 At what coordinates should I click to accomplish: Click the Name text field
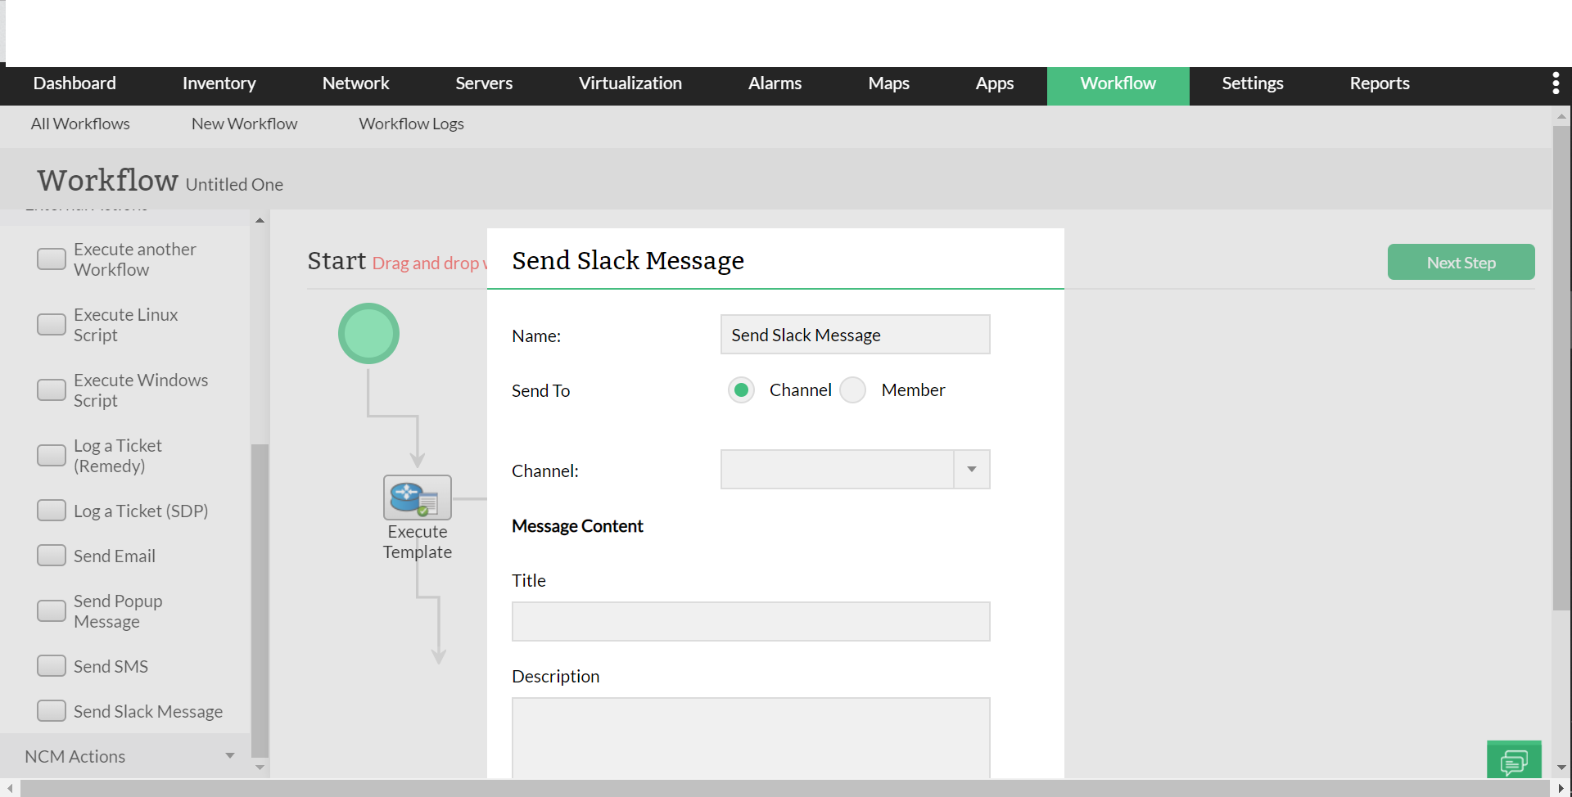coord(854,335)
